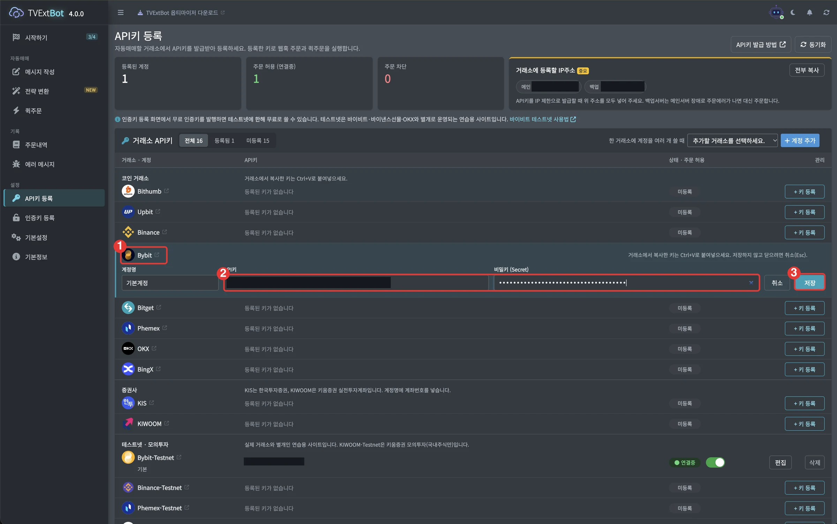
Task: Click the OKX logo icon
Action: pos(128,349)
